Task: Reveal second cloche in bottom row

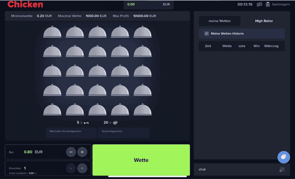Action: 75,110
